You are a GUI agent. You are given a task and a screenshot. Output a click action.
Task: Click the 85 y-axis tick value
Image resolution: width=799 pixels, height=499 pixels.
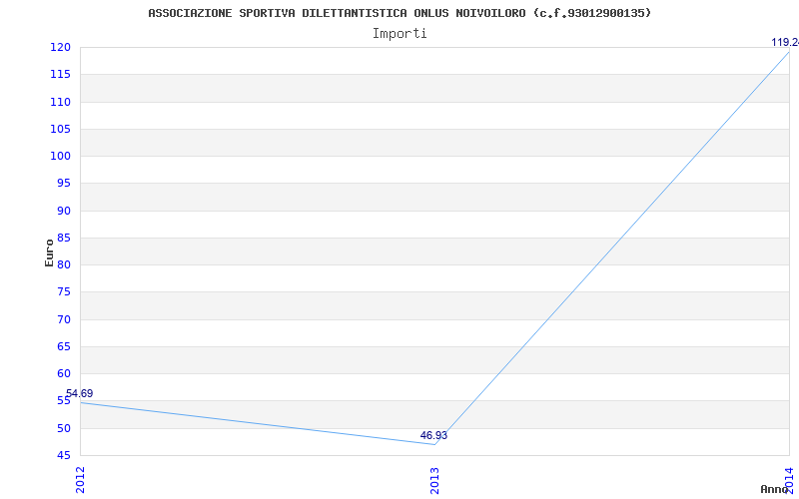pyautogui.click(x=63, y=238)
